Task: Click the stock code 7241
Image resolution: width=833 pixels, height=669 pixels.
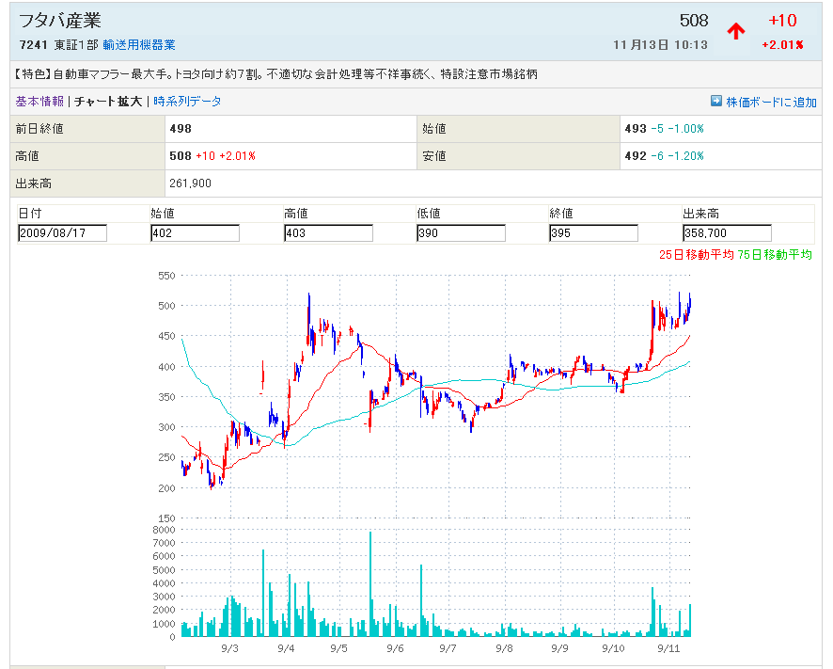Action: coord(32,45)
